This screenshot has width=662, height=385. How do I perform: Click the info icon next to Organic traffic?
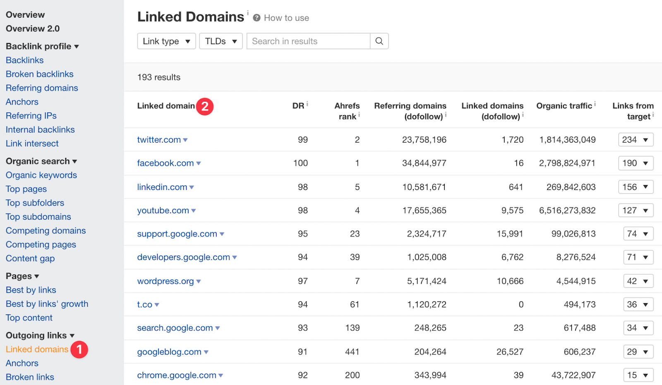tap(595, 104)
